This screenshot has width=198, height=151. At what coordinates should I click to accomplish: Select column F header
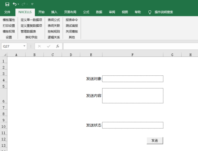click(x=133, y=55)
